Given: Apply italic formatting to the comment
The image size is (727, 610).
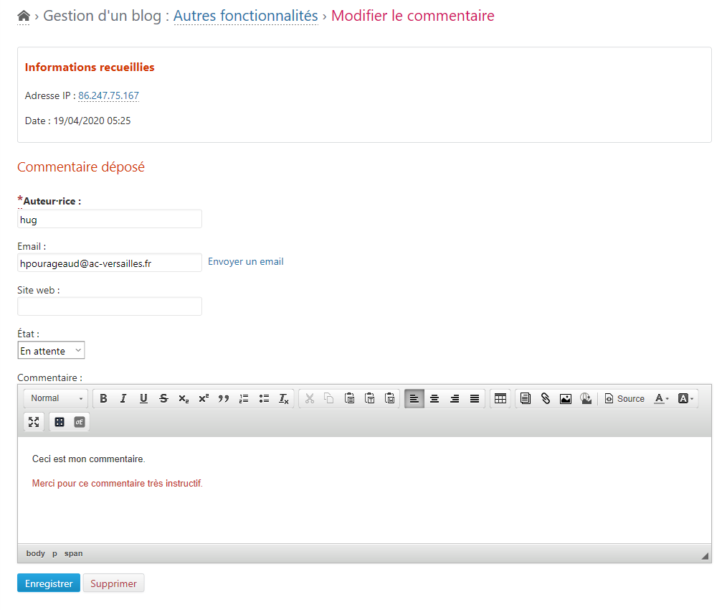Looking at the screenshot, I should click(123, 398).
